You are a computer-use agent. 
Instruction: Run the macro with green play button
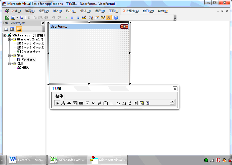(x=66, y=18)
